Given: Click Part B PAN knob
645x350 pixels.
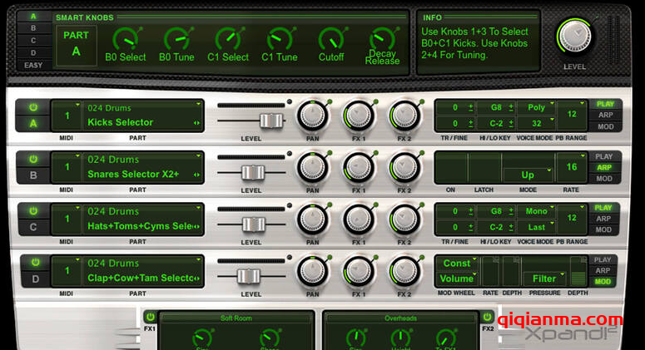Looking at the screenshot, I should 313,168.
